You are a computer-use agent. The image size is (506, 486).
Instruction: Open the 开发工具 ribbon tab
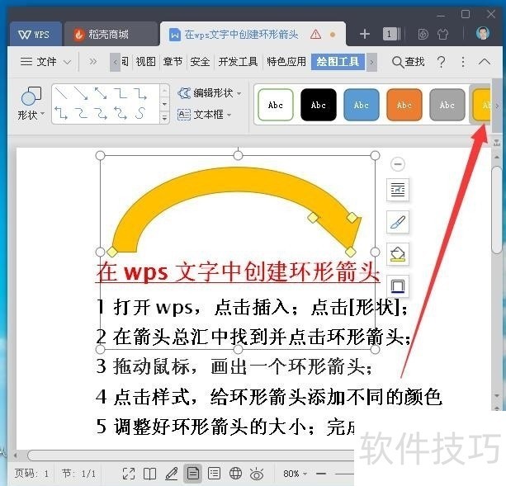tap(238, 61)
